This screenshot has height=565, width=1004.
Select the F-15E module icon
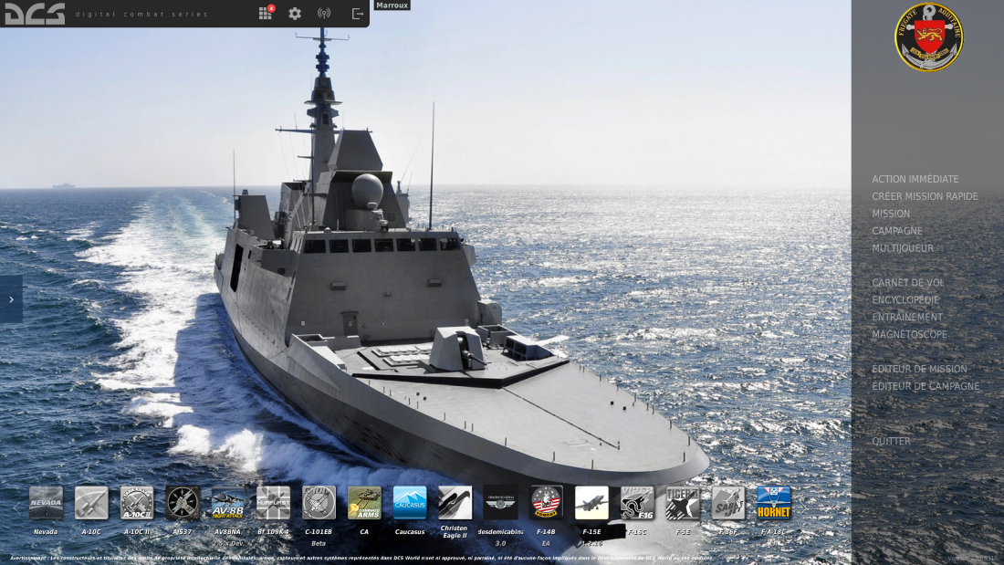pos(591,503)
